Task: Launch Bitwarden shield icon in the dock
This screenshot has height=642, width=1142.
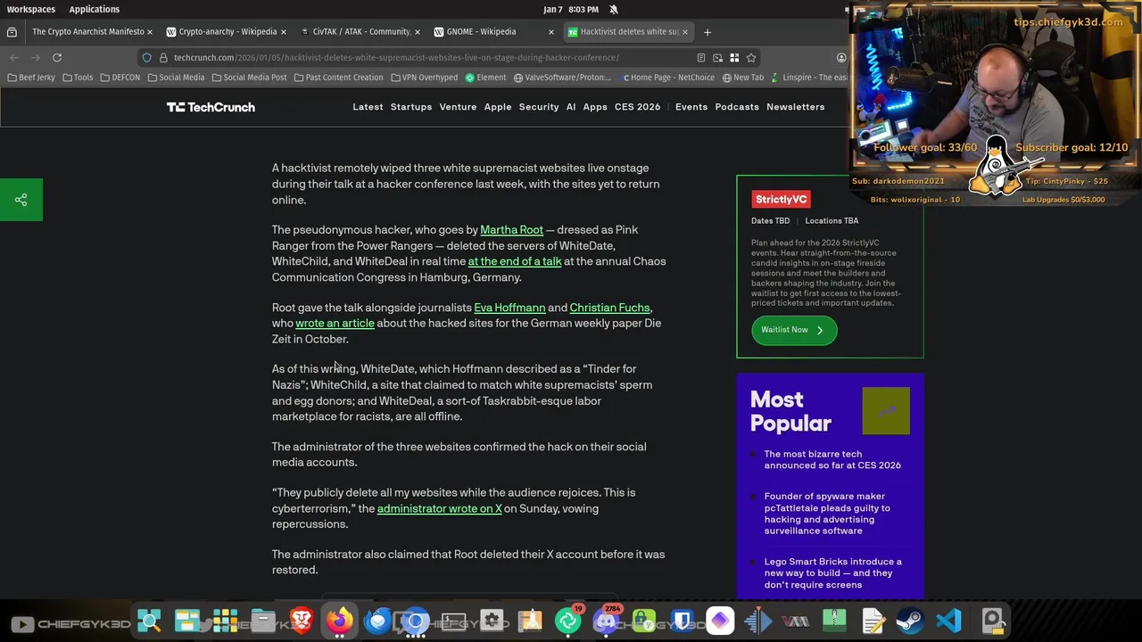Action: 683,621
